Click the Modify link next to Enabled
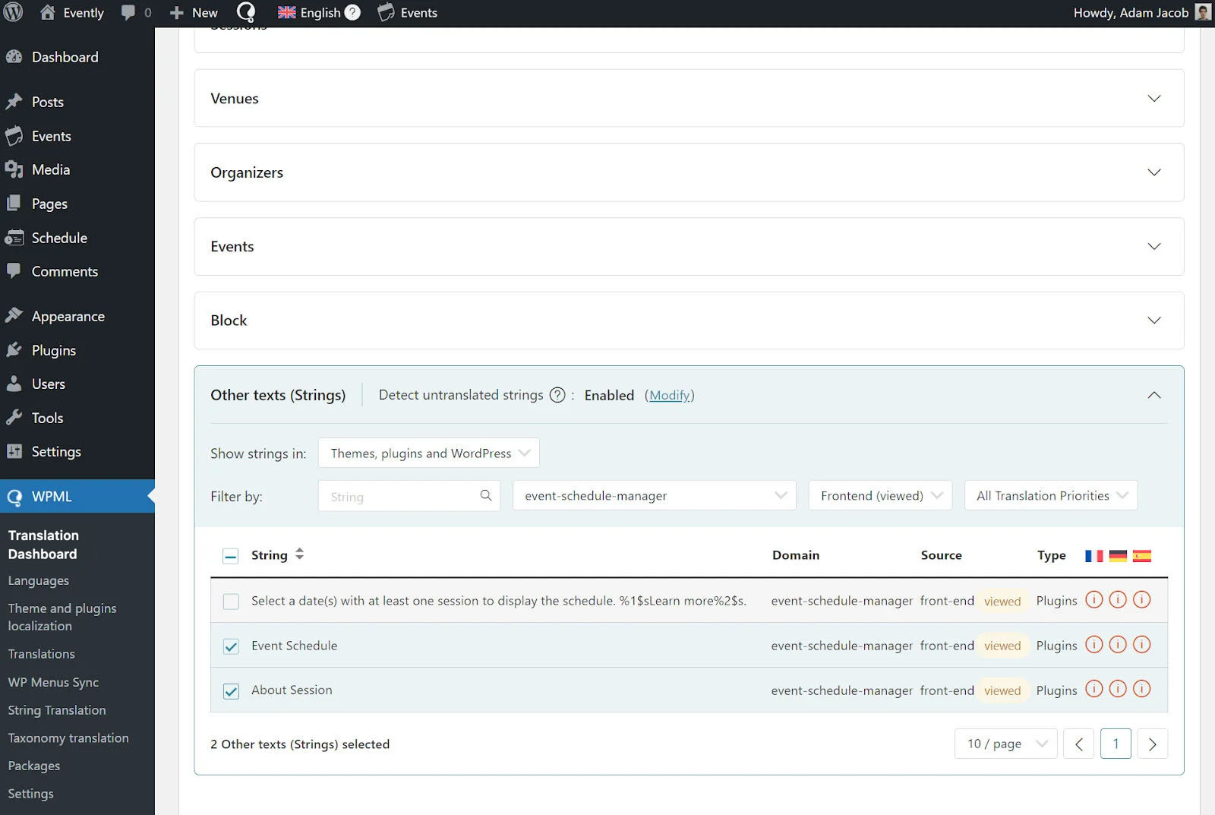 coord(669,395)
